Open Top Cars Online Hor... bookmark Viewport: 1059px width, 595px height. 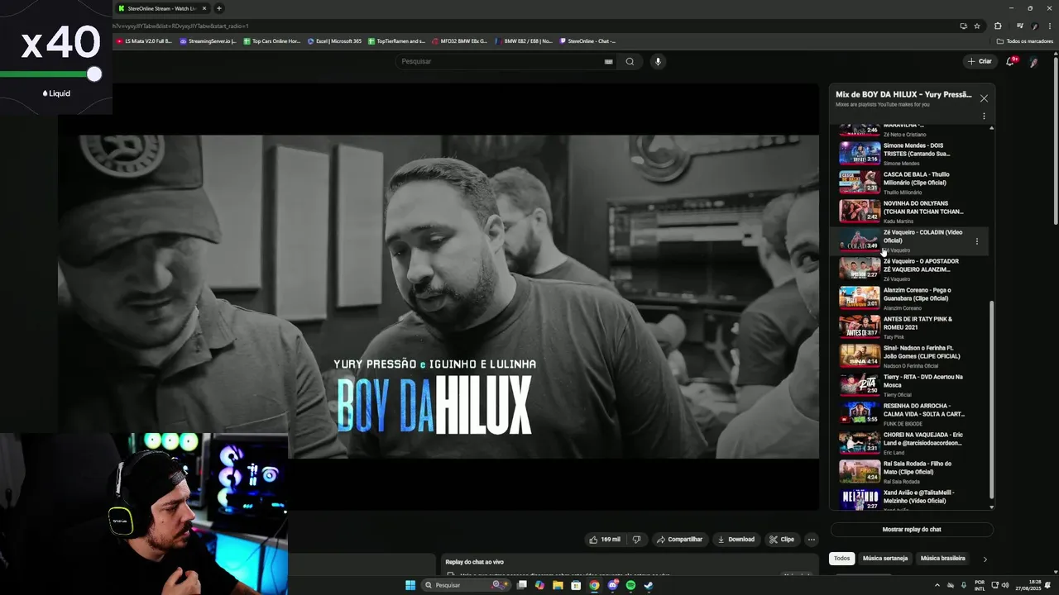click(272, 40)
